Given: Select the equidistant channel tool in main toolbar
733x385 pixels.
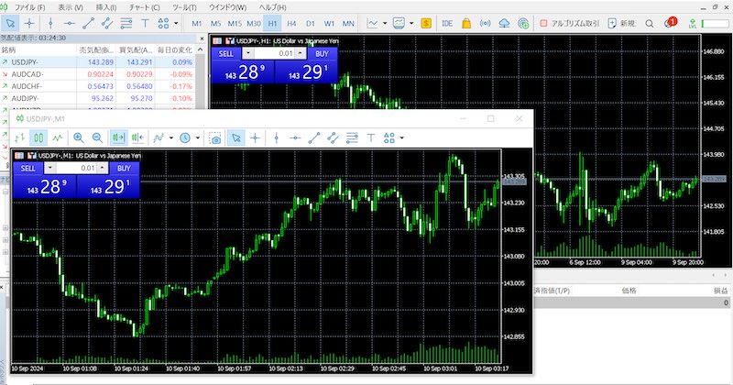Looking at the screenshot, I should [107, 23].
